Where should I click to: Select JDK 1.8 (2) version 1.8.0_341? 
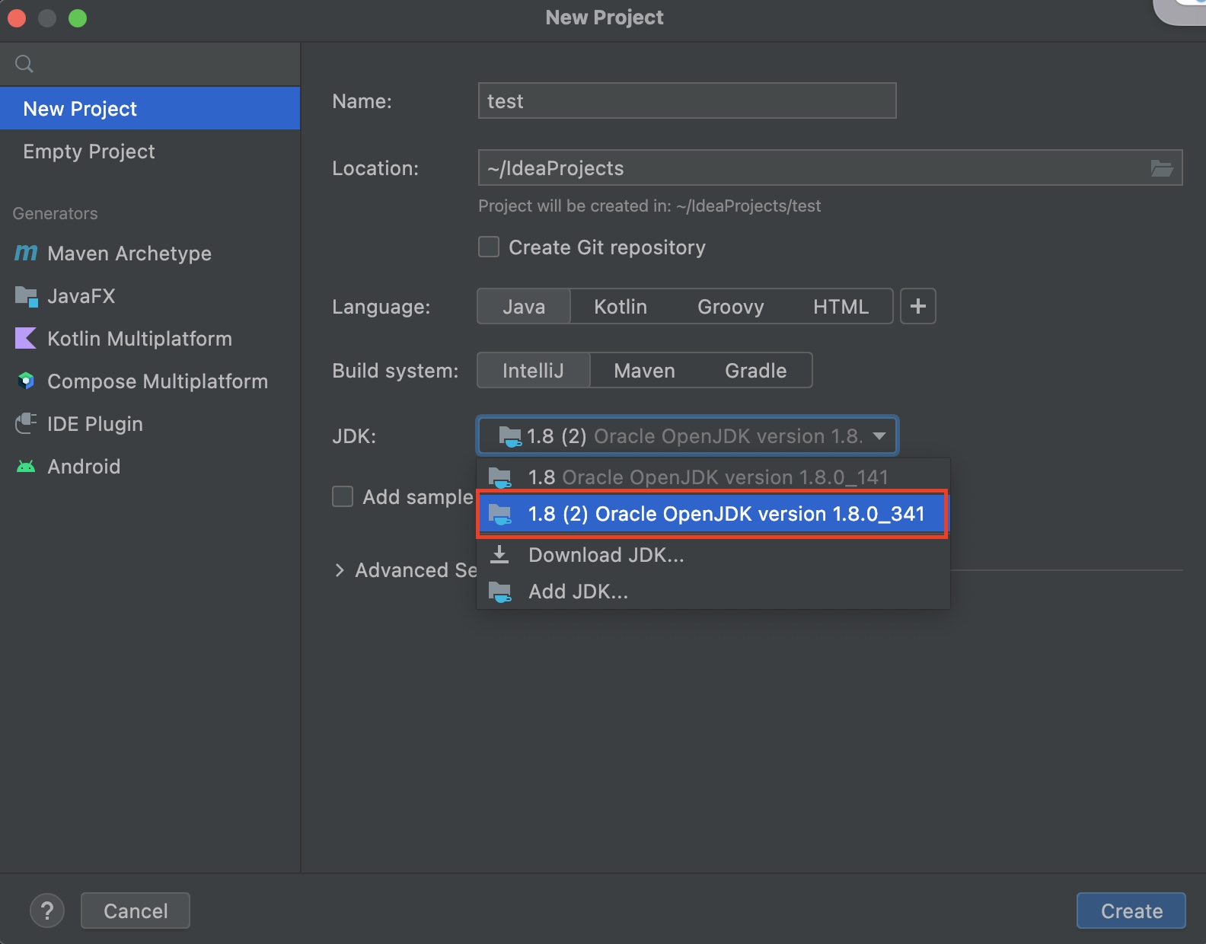coord(713,514)
